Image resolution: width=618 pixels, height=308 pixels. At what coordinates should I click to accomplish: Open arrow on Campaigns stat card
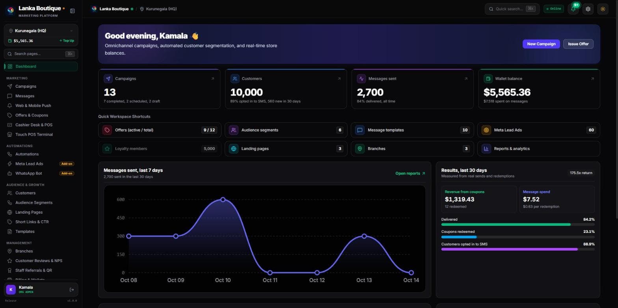[213, 79]
